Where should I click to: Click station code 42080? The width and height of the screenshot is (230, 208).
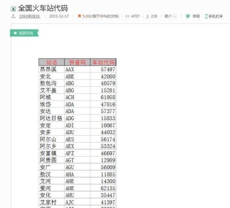(108, 76)
